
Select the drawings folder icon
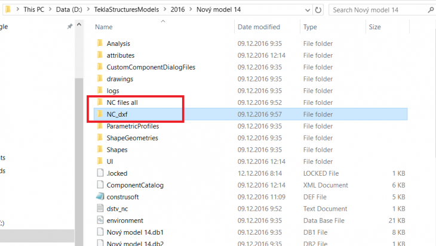click(100, 79)
